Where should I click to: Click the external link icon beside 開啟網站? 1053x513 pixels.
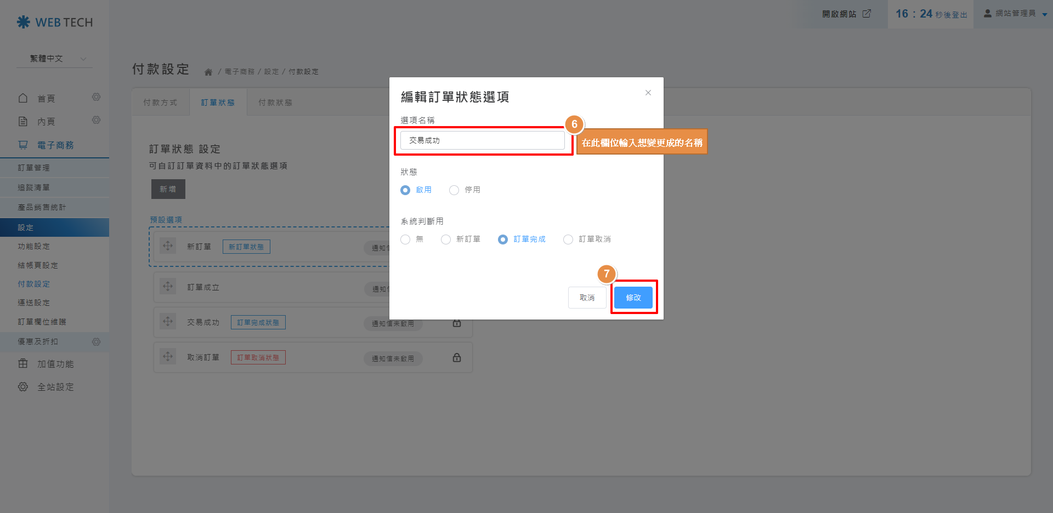click(x=867, y=14)
